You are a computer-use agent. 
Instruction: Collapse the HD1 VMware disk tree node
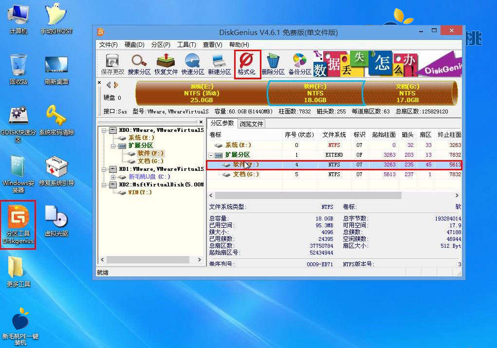coord(104,169)
